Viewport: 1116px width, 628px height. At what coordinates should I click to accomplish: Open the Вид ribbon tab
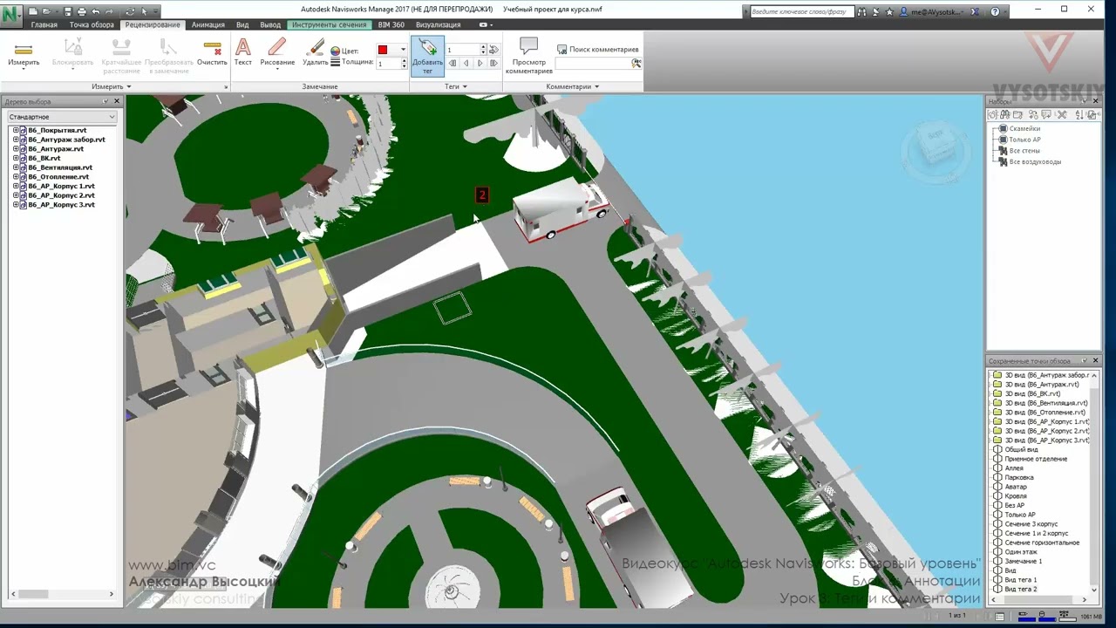click(242, 25)
